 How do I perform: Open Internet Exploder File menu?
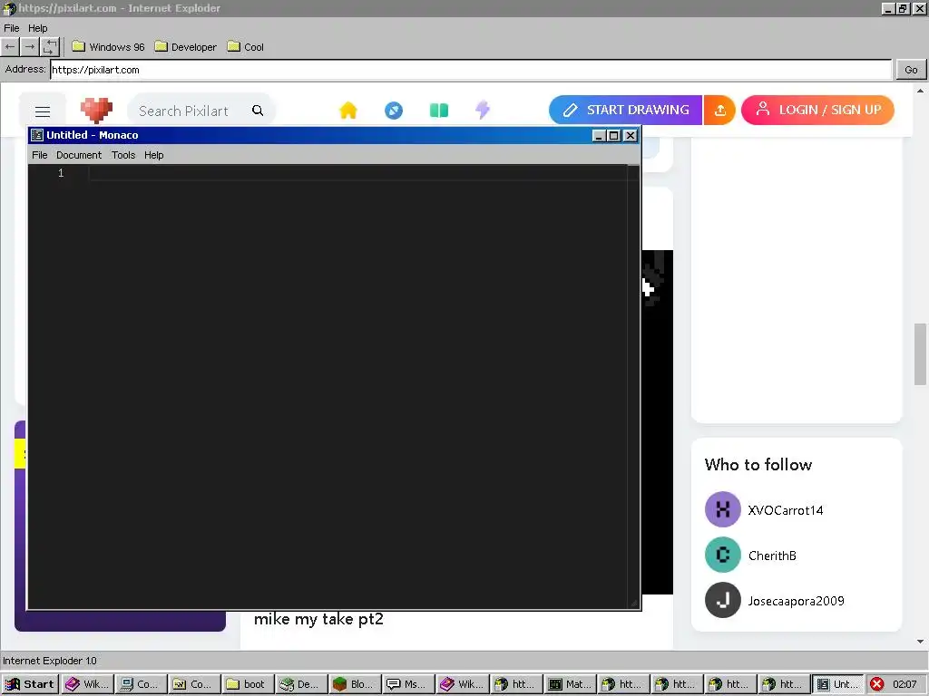coord(11,28)
